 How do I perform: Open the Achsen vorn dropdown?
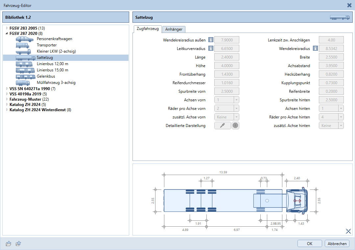(226, 100)
